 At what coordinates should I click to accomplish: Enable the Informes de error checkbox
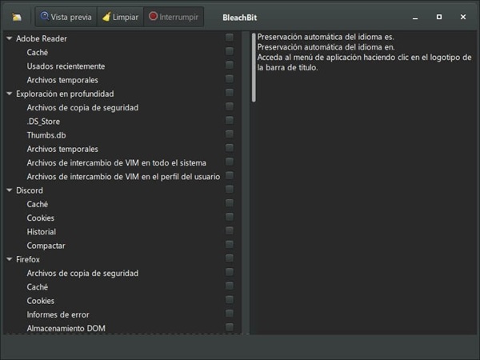[230, 313]
